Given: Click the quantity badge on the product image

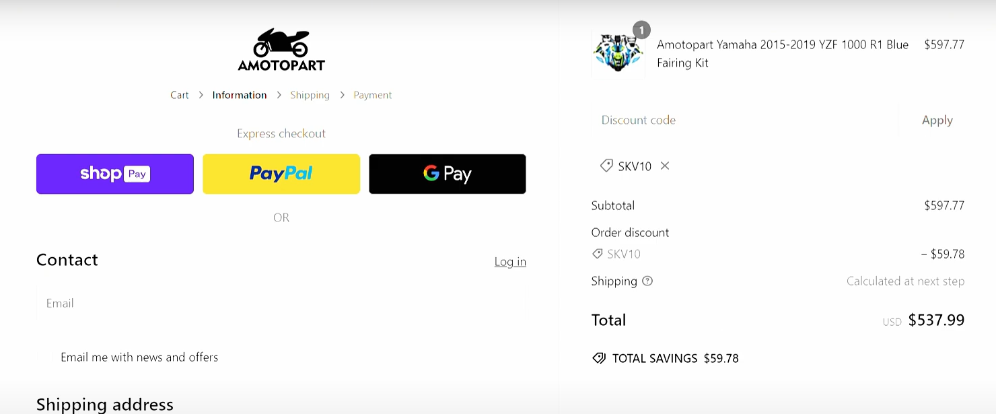Looking at the screenshot, I should pos(641,30).
